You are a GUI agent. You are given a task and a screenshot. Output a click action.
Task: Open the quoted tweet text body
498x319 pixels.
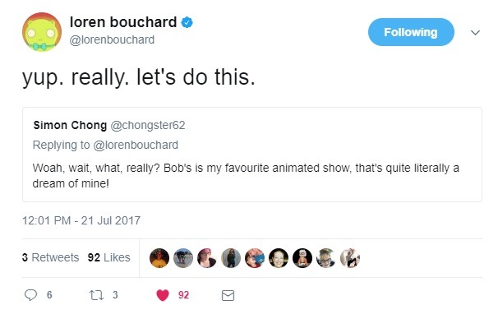coord(246,175)
